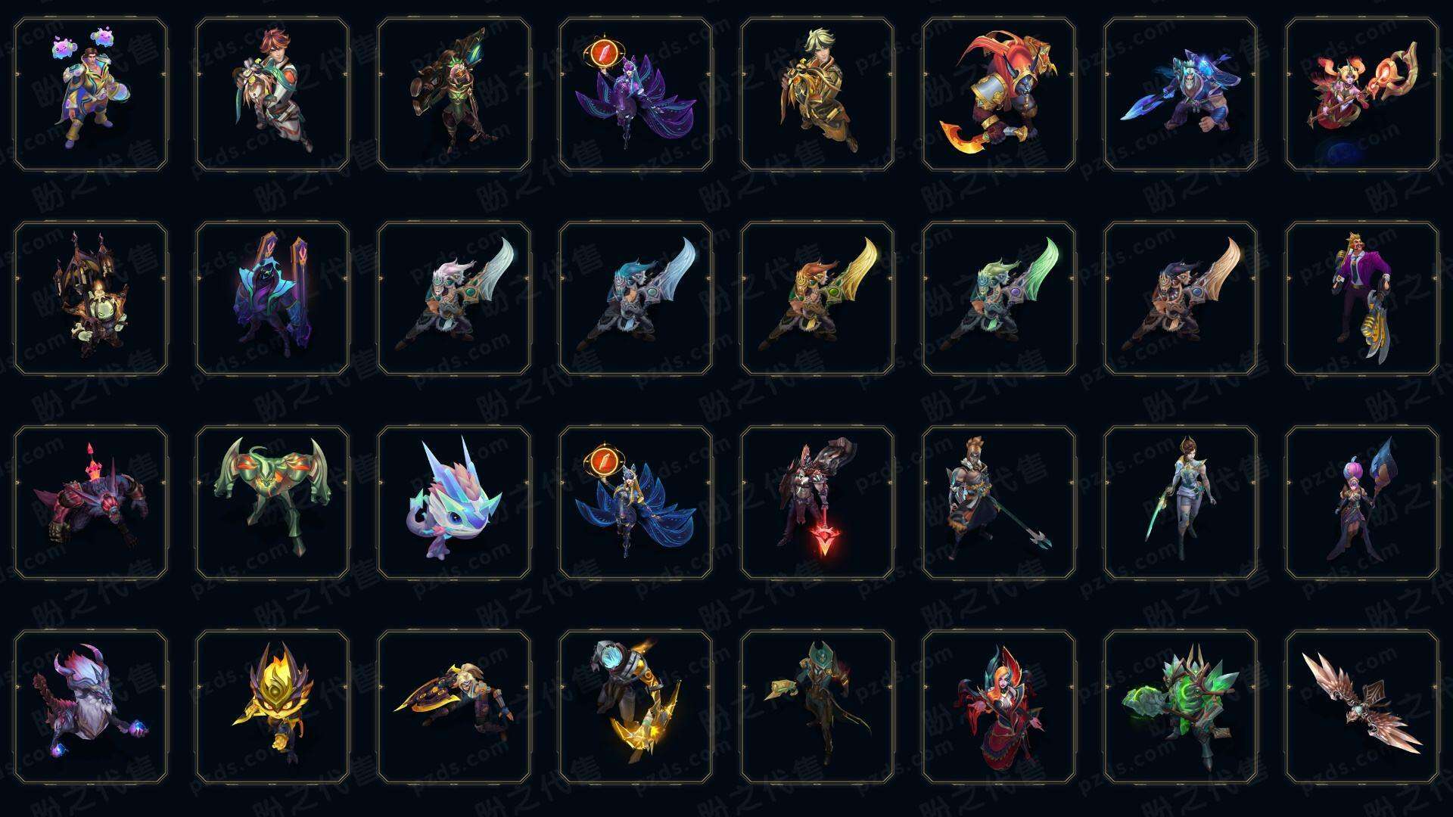Pick the hooded figure with purple neon pillars

coord(272,298)
